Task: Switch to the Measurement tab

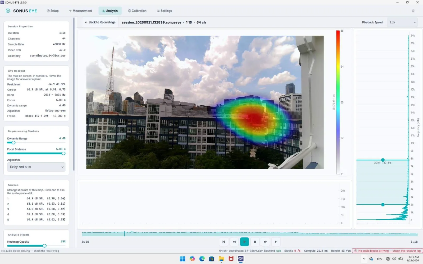Action: click(80, 11)
